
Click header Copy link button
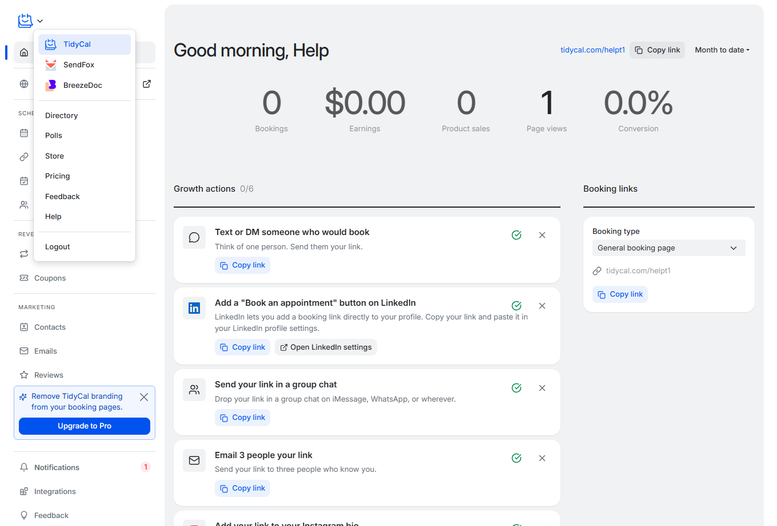pos(657,50)
